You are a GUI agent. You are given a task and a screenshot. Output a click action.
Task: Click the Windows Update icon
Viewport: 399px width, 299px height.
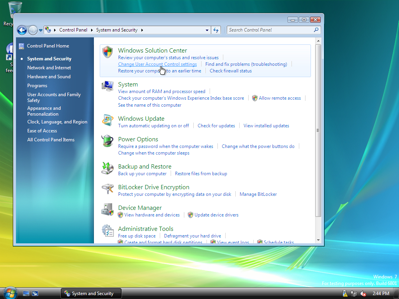tap(108, 120)
